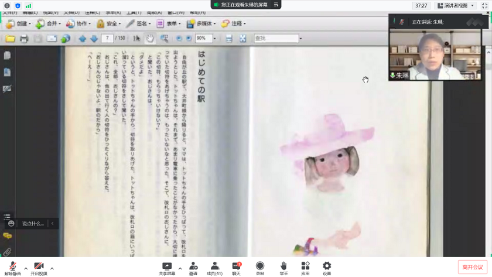Open 成员(41) participants list
The image size is (492, 277).
pos(214,269)
